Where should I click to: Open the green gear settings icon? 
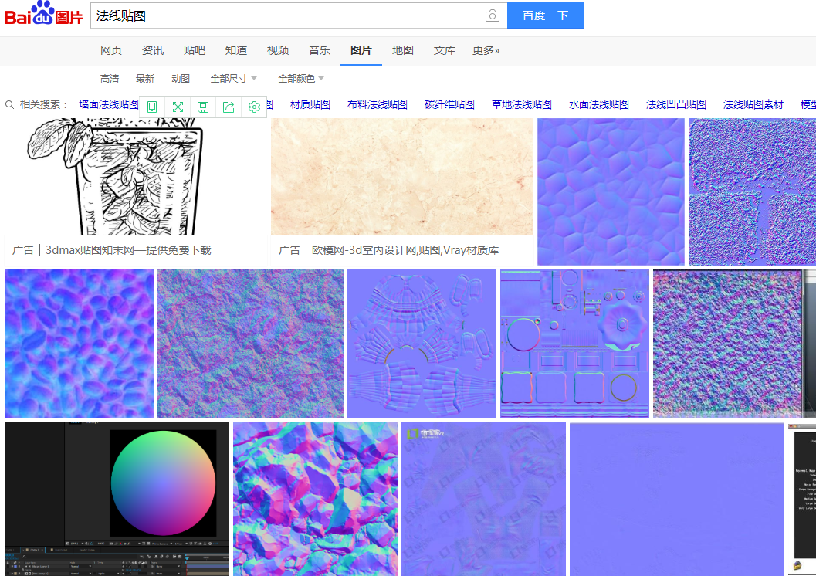254,107
